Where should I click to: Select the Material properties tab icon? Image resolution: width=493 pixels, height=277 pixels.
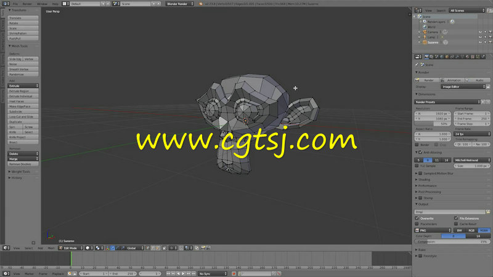pyautogui.click(x=467, y=57)
